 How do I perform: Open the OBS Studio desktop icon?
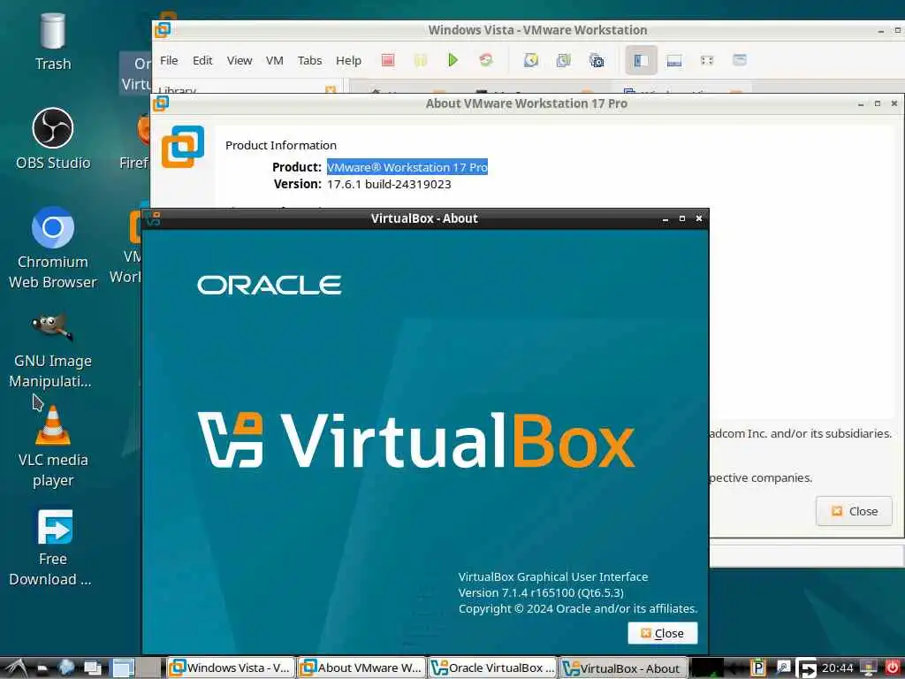coord(52,139)
